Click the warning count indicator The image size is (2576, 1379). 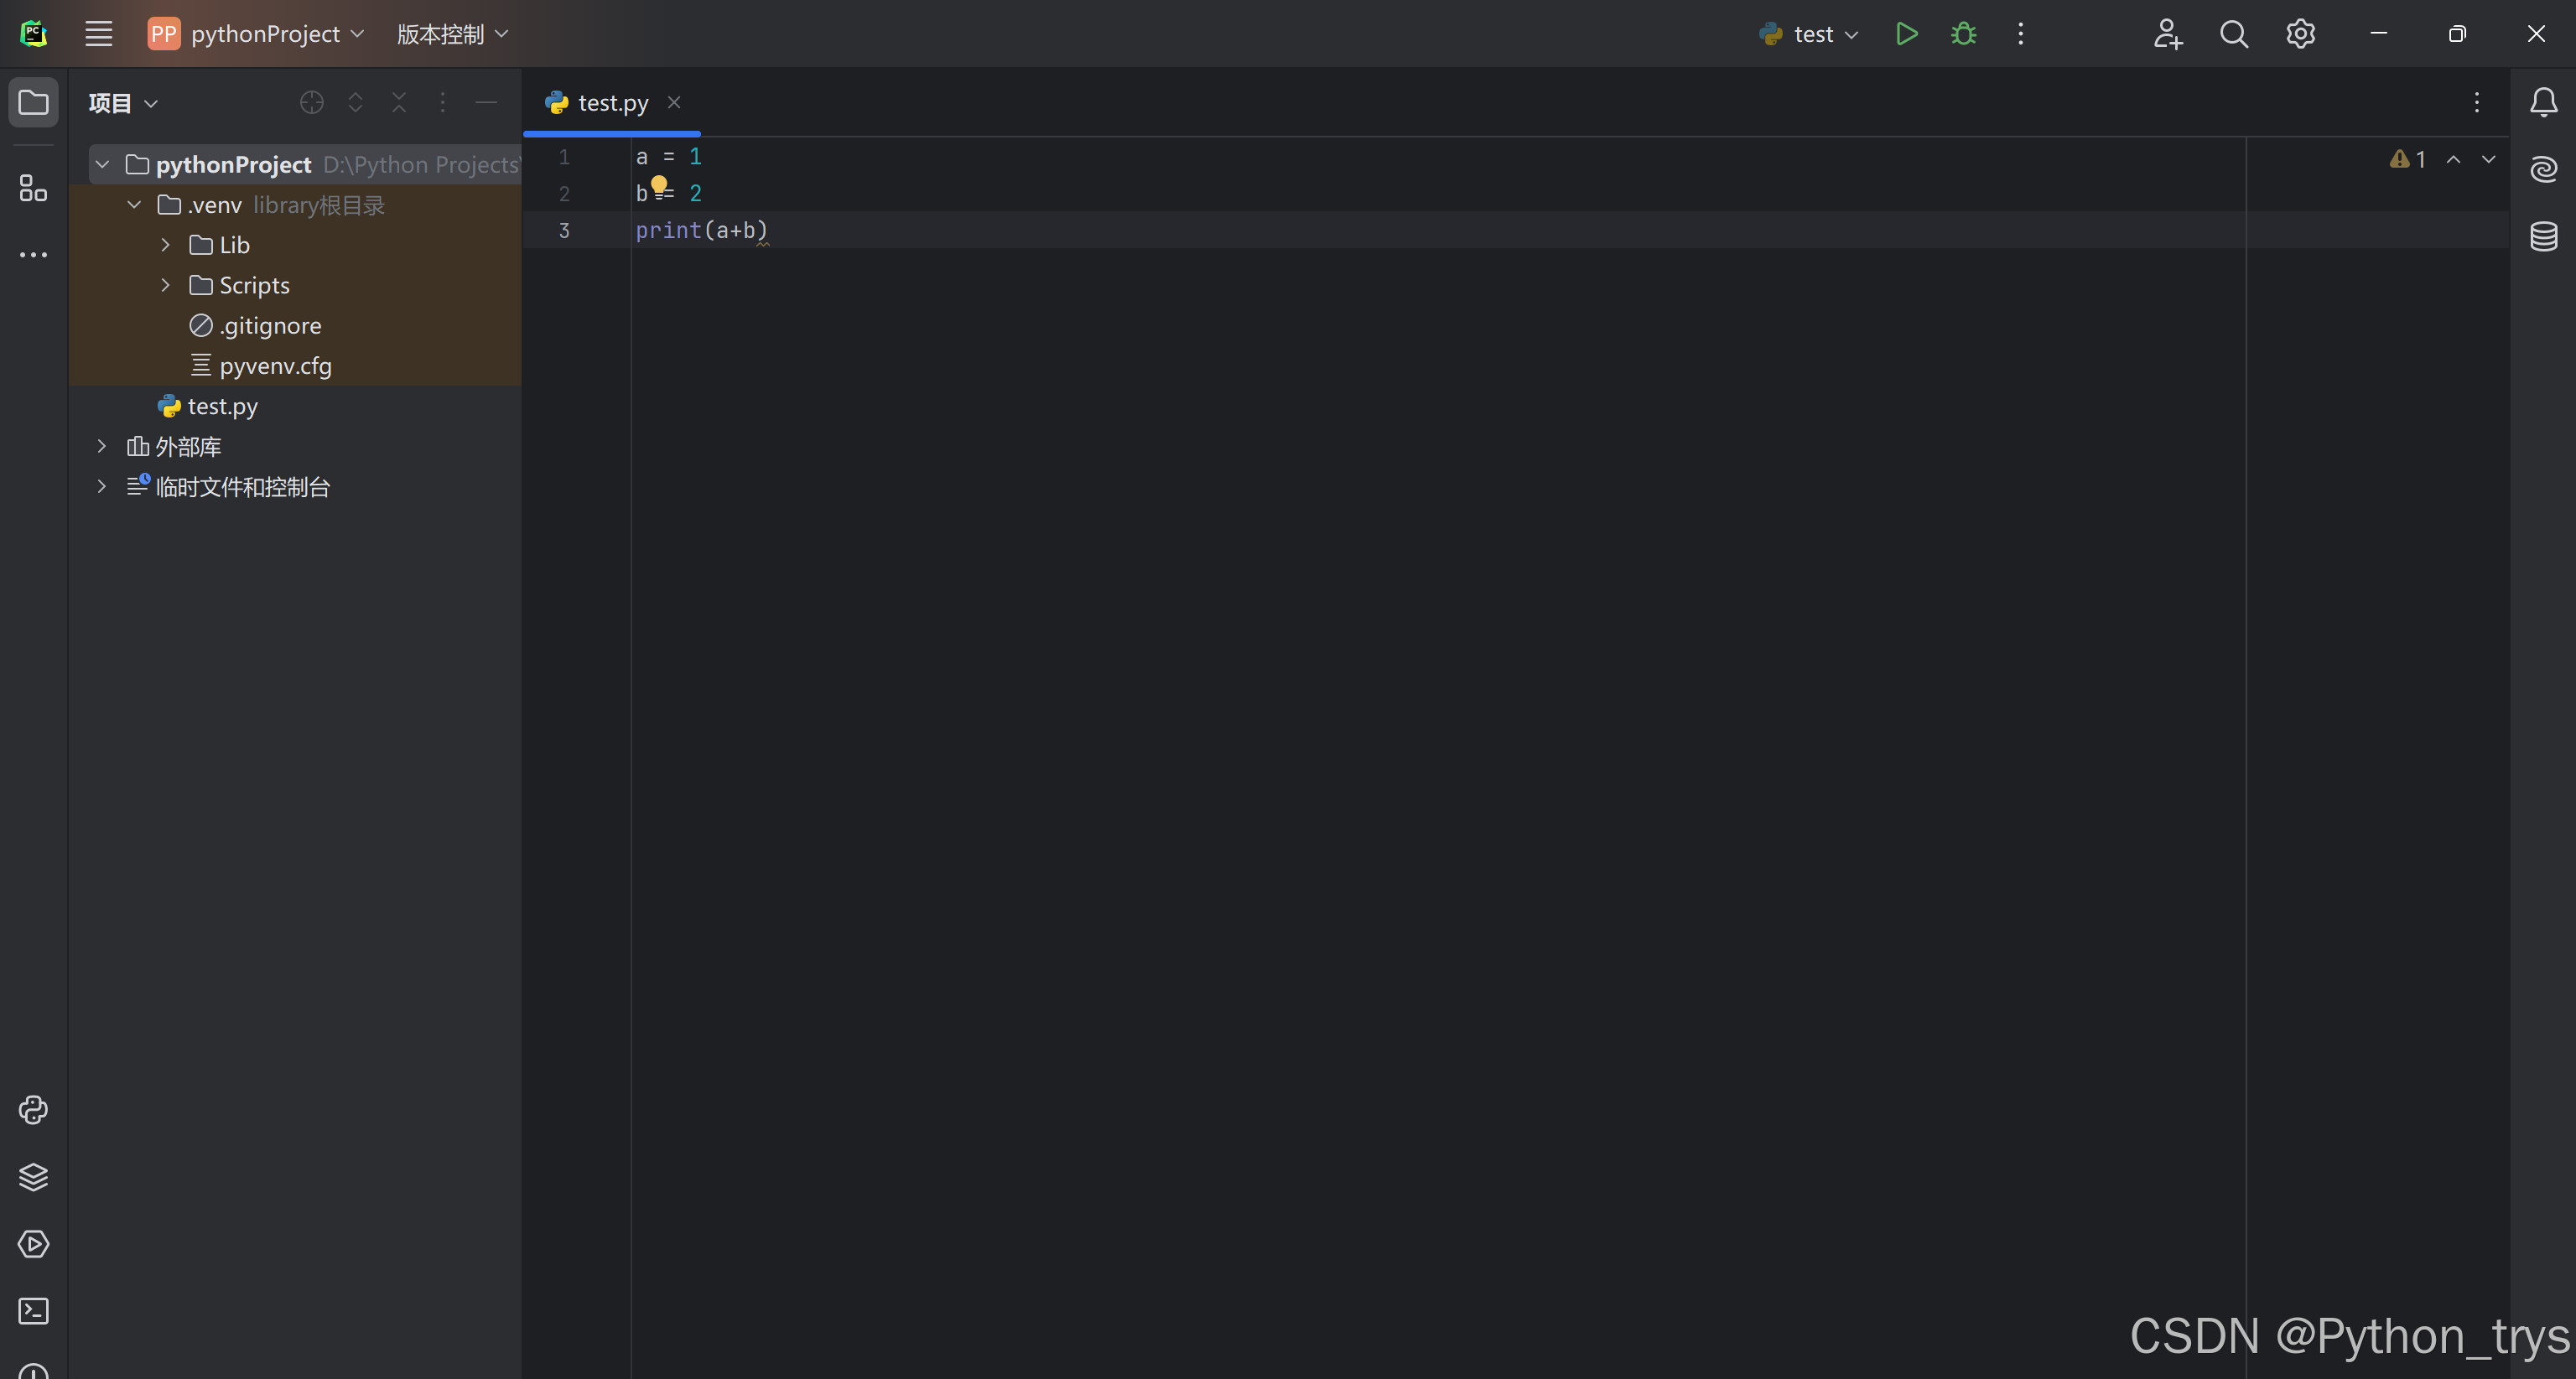tap(2408, 159)
